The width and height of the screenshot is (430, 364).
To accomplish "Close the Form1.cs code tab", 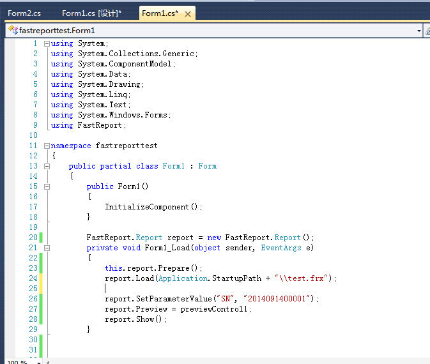I will click(188, 14).
